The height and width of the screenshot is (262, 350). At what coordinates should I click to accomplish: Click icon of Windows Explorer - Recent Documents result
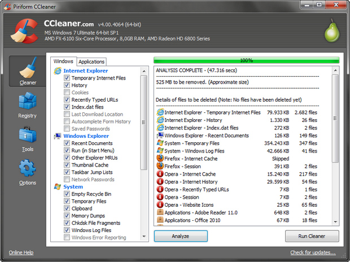coord(160,136)
